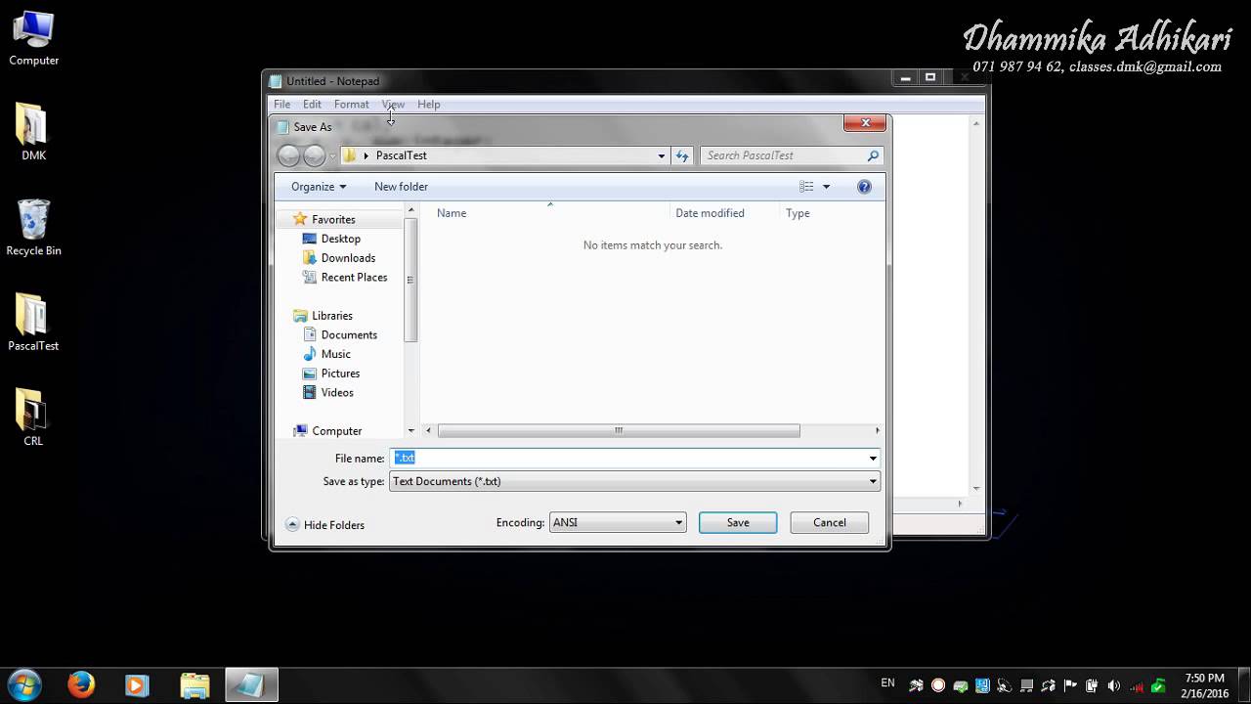1251x704 pixels.
Task: Click the EN language indicator
Action: (887, 683)
